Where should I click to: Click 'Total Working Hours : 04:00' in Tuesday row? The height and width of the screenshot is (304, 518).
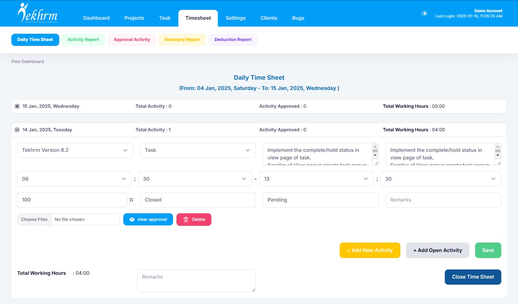(x=414, y=130)
